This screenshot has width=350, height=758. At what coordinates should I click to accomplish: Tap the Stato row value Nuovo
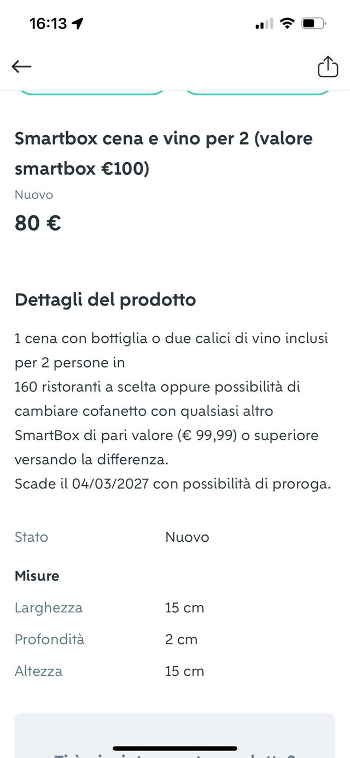click(x=187, y=537)
